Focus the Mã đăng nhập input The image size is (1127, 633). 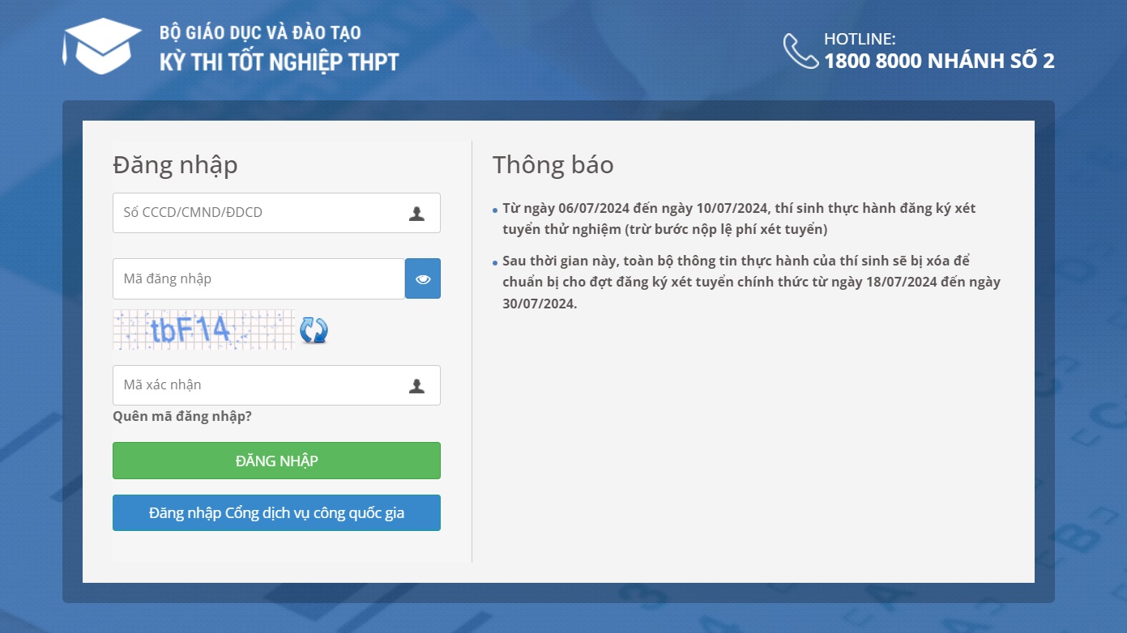tap(258, 278)
